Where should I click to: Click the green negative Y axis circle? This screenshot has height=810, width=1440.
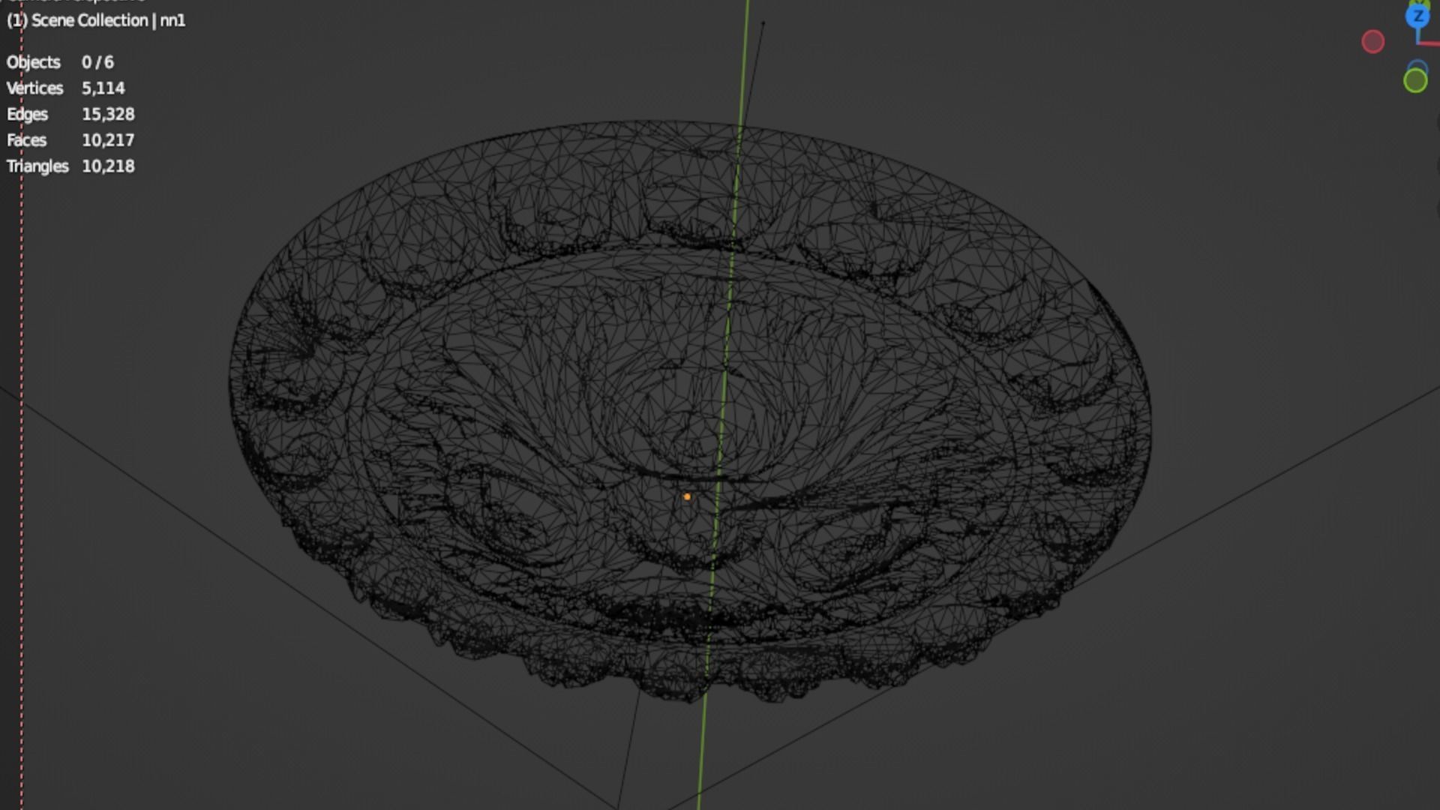[x=1415, y=81]
